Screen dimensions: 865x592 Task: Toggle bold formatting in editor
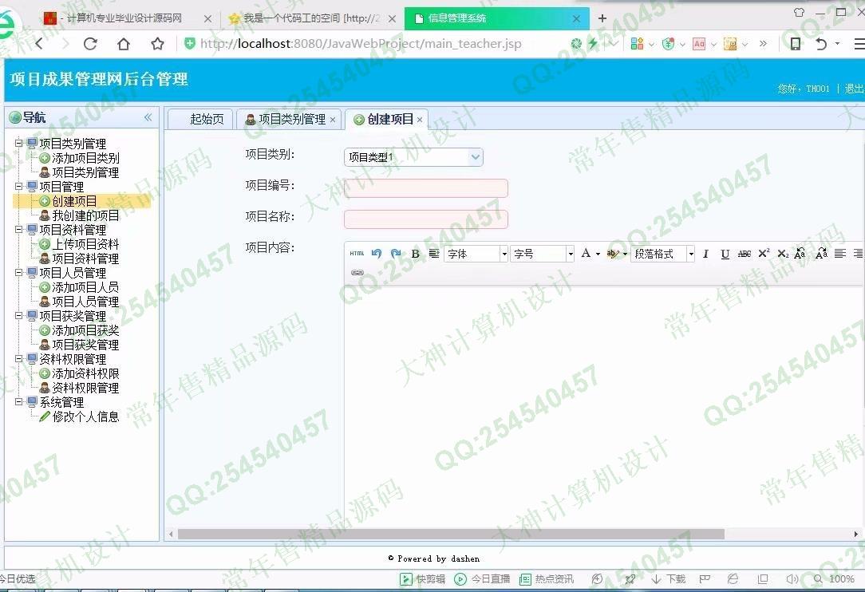point(416,254)
